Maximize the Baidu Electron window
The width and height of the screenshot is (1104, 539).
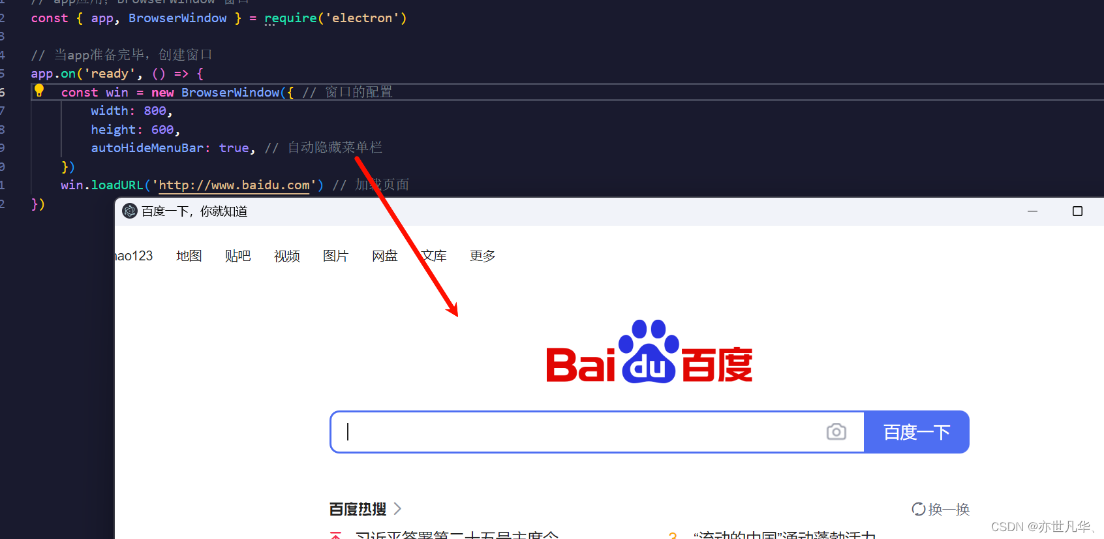tap(1077, 211)
